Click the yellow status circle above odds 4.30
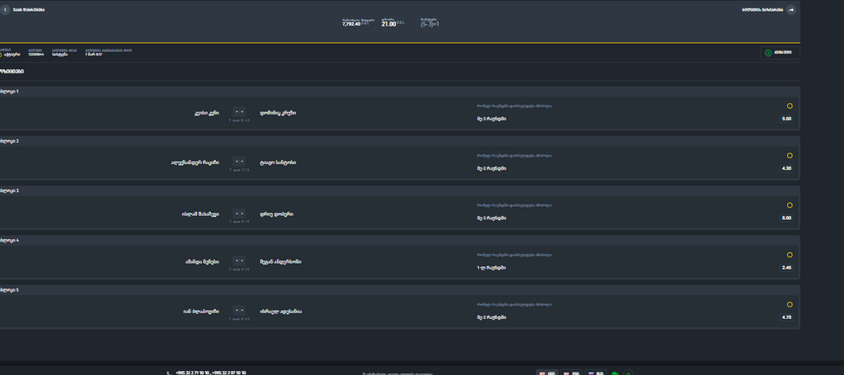Image resolution: width=844 pixels, height=375 pixels. coord(789,156)
